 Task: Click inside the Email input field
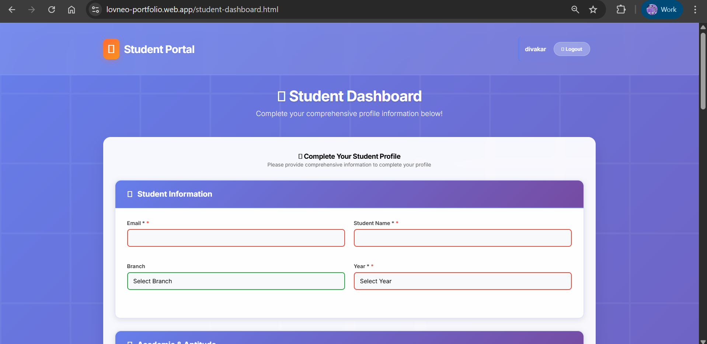(236, 238)
